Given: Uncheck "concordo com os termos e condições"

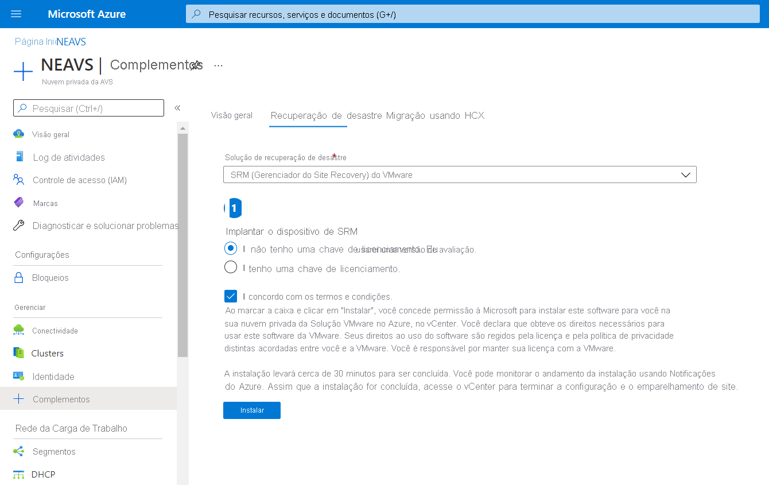Looking at the screenshot, I should [231, 296].
